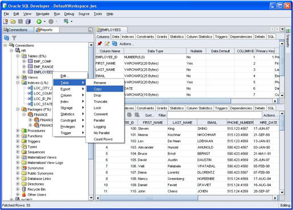The height and width of the screenshot is (210, 293).
Task: Click into the Filter input field
Action: [x=214, y=115]
